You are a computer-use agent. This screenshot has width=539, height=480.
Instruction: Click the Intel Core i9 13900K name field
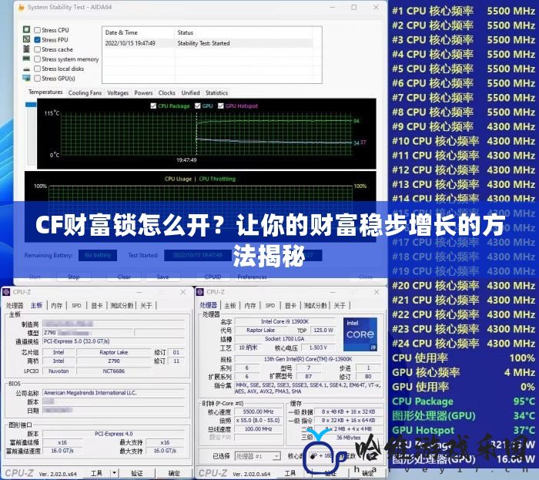[x=285, y=321]
